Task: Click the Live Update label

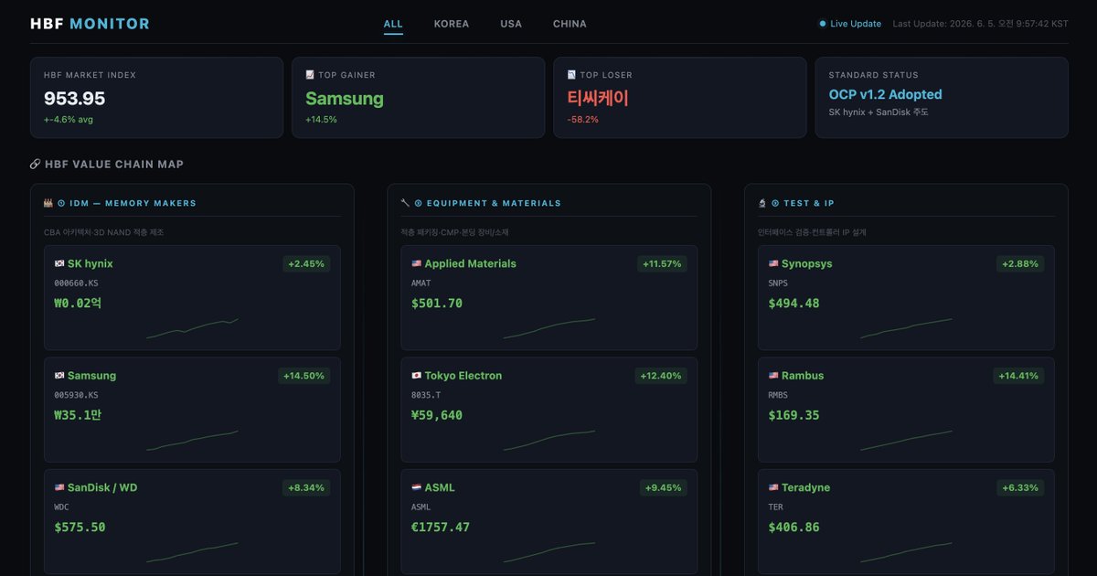Action: pos(856,24)
